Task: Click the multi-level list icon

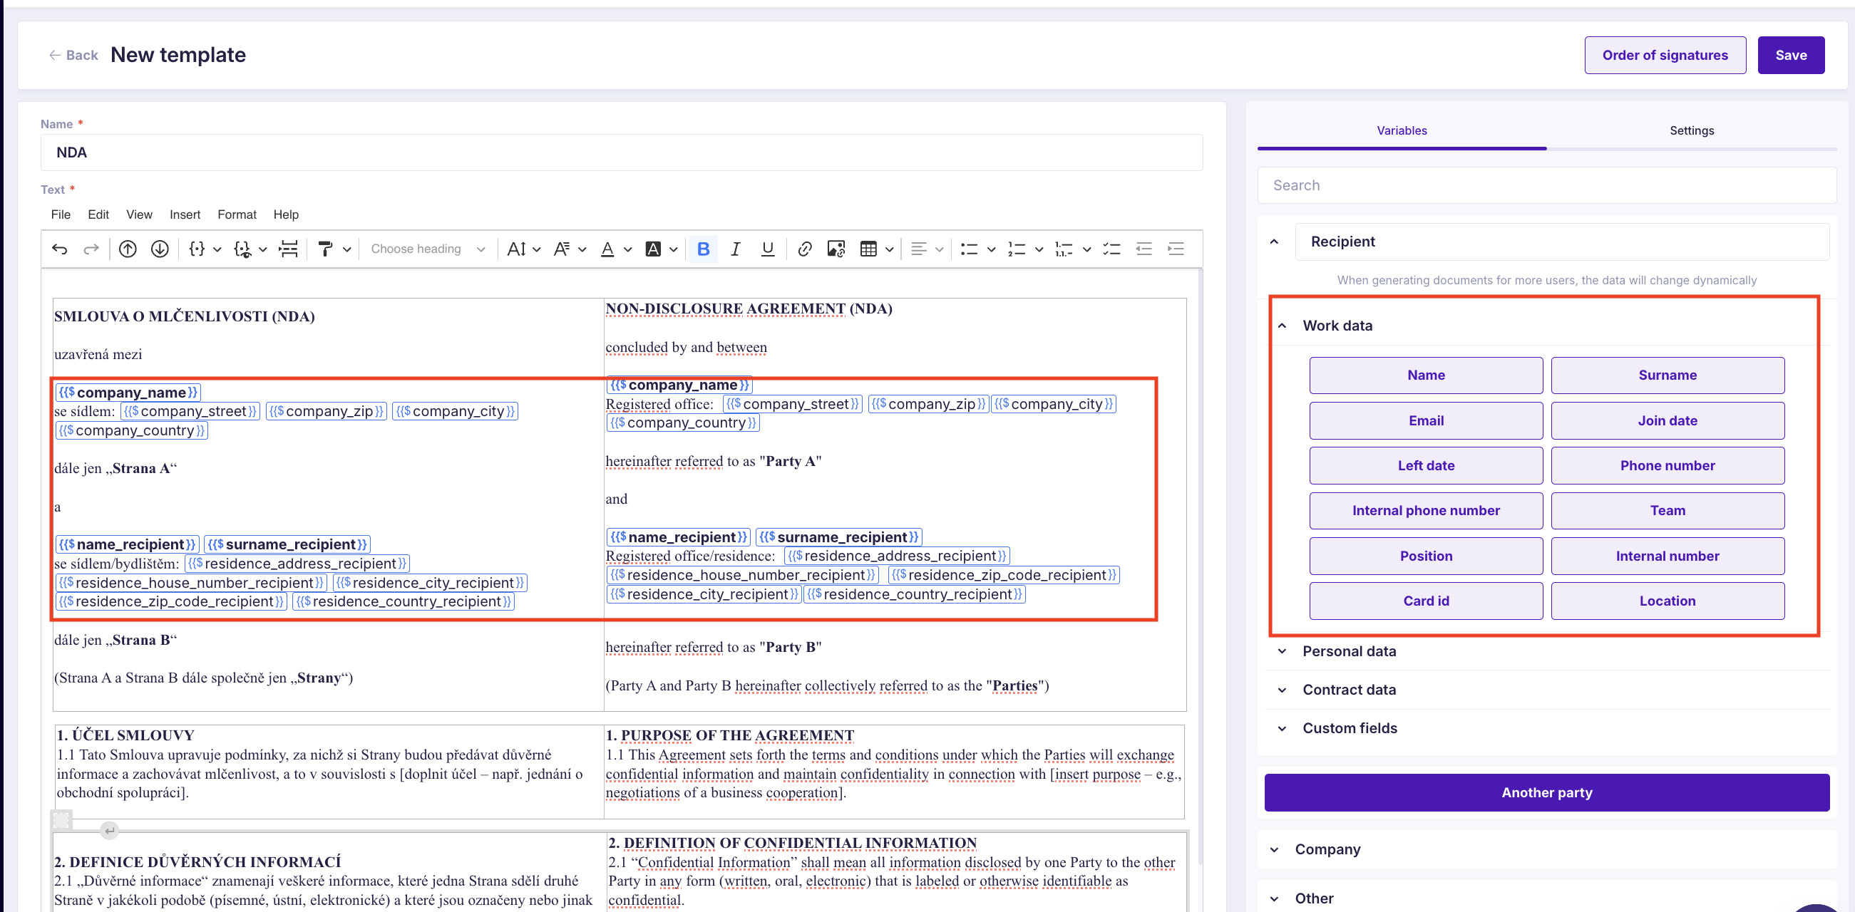Action: tap(1064, 249)
